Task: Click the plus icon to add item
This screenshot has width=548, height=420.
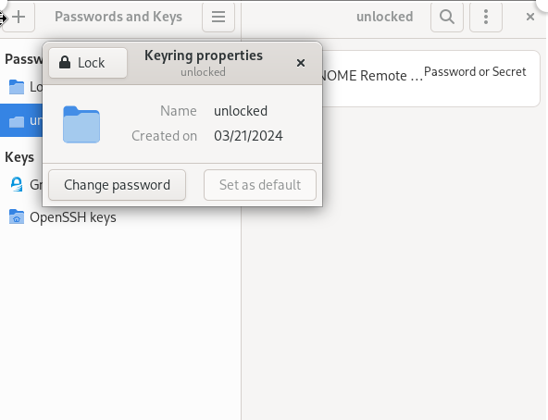Action: pyautogui.click(x=19, y=17)
